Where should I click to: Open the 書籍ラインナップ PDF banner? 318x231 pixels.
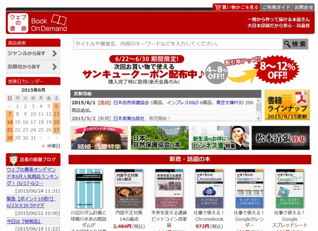pos(287,105)
